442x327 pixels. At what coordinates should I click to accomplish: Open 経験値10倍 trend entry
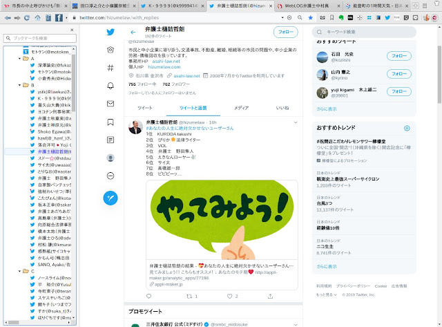tap(364, 225)
